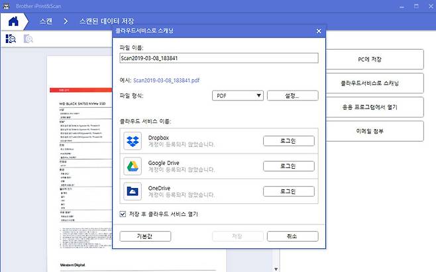Image resolution: width=436 pixels, height=272 pixels.
Task: Click the 기본값 defaults button
Action: pos(145,236)
